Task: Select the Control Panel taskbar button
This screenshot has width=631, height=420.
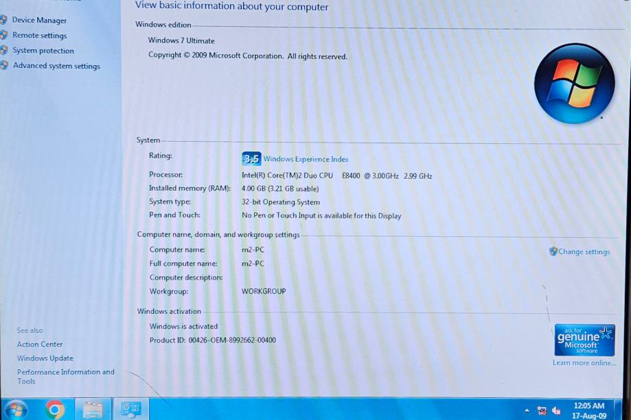Action: coord(130,410)
